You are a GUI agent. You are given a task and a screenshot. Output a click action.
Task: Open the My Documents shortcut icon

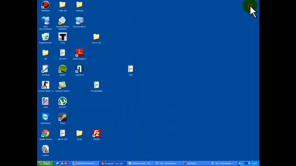[x=62, y=20]
